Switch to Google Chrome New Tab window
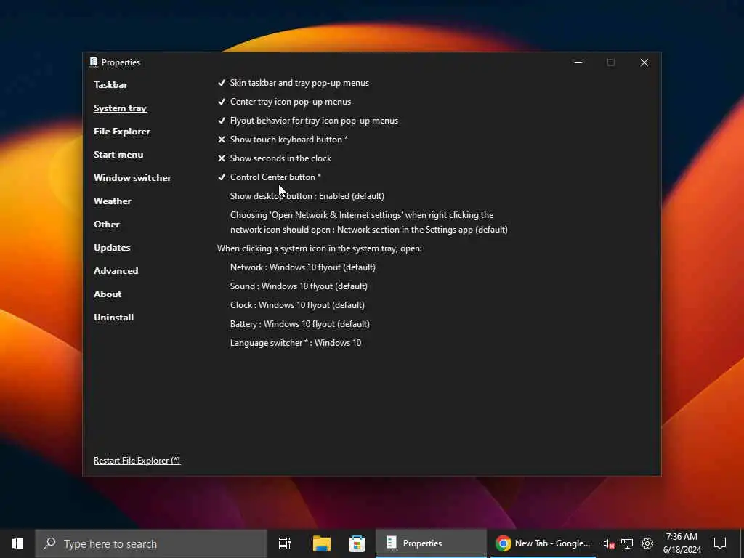This screenshot has height=558, width=744. pos(543,543)
